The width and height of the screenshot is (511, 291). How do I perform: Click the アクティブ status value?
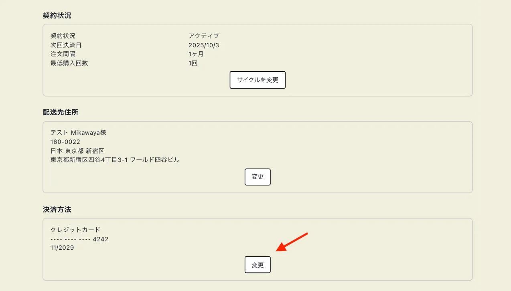(204, 36)
